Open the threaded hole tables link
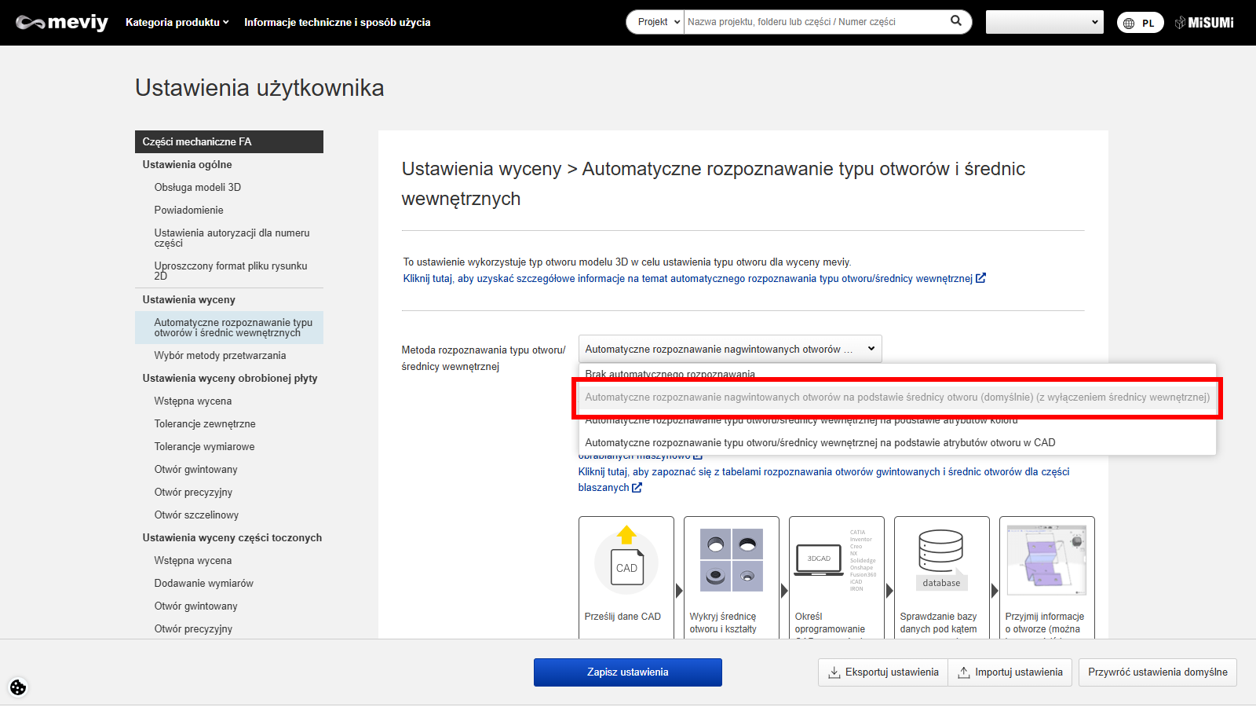 tap(823, 472)
